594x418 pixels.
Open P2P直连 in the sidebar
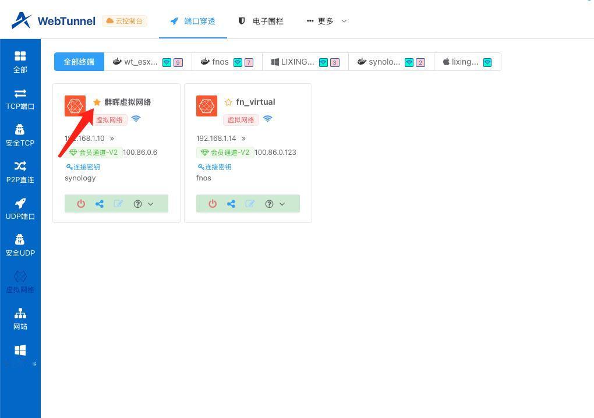(20, 172)
